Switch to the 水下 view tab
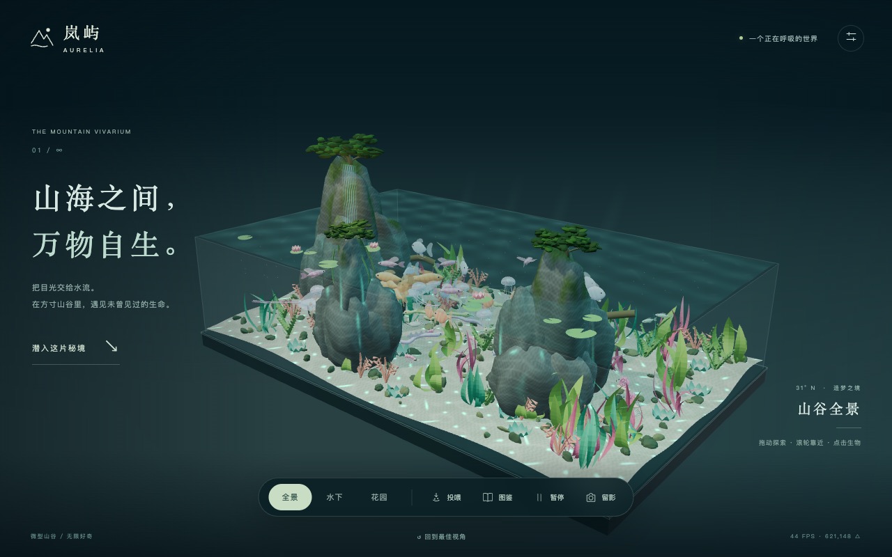This screenshot has height=557, width=892. click(x=334, y=497)
